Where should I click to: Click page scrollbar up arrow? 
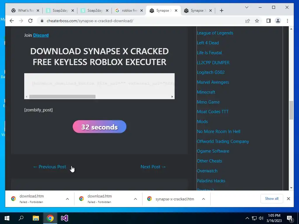pos(291,29)
